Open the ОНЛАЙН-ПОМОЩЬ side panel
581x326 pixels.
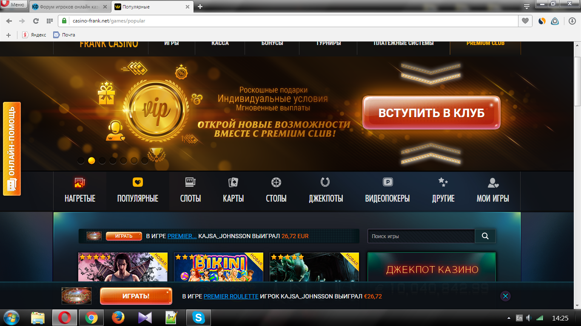[x=12, y=149]
